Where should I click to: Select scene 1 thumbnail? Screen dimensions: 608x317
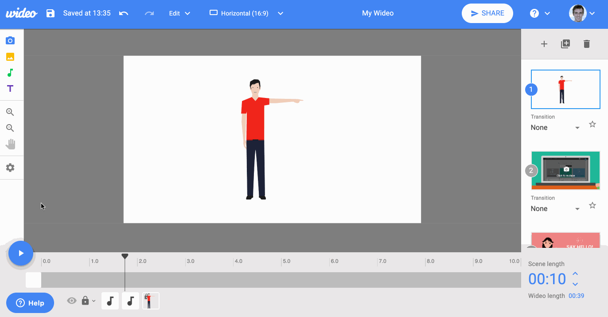[565, 89]
